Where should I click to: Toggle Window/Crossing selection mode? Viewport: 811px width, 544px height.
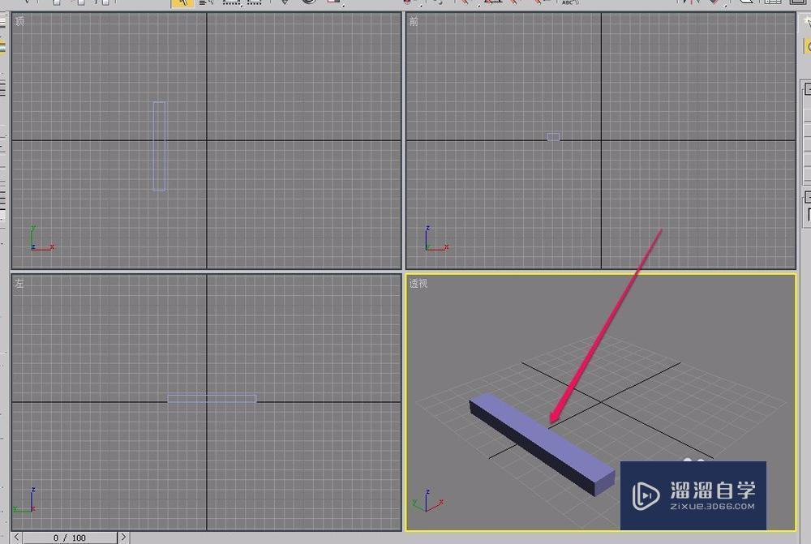click(x=255, y=3)
